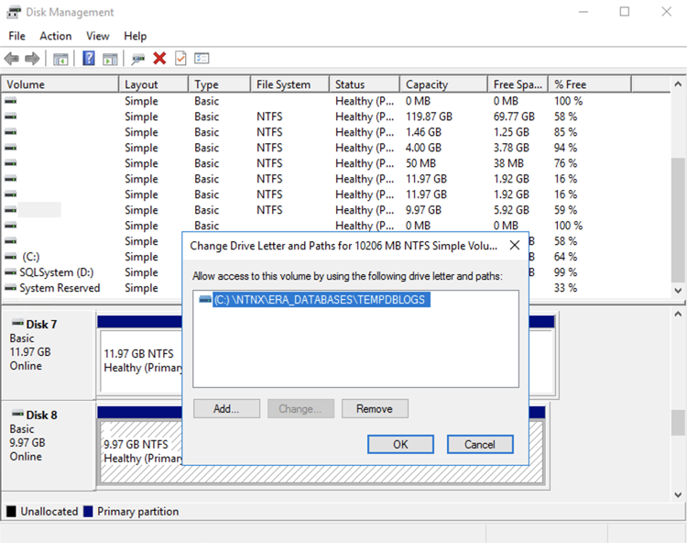Click the Add... button in dialog

226,409
